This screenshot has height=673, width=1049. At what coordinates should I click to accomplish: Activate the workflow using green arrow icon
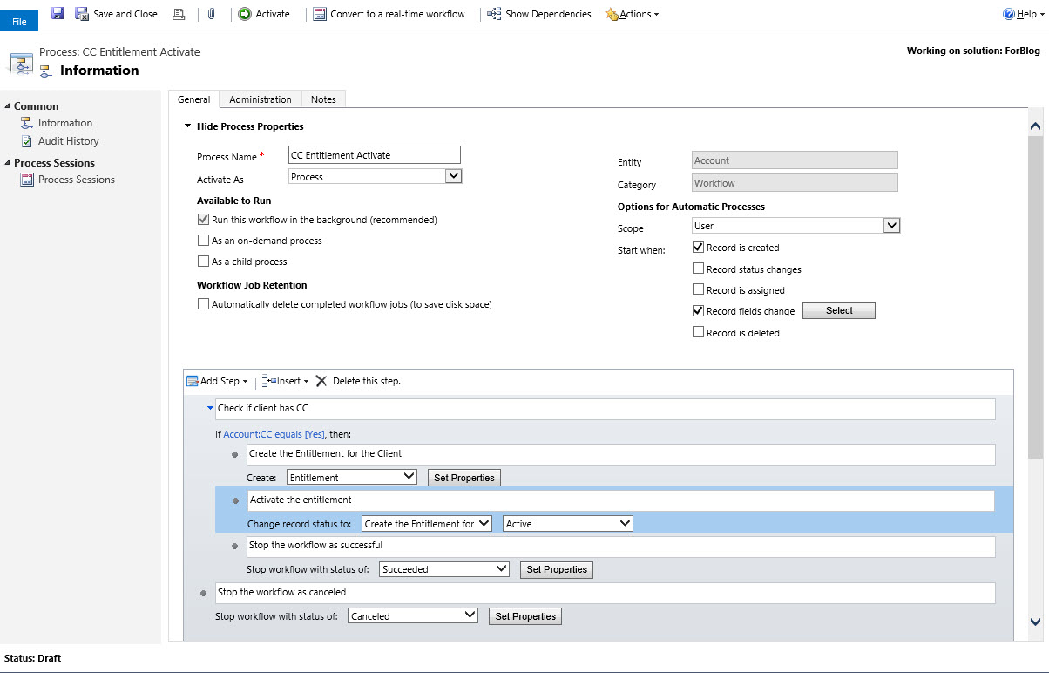pos(245,14)
